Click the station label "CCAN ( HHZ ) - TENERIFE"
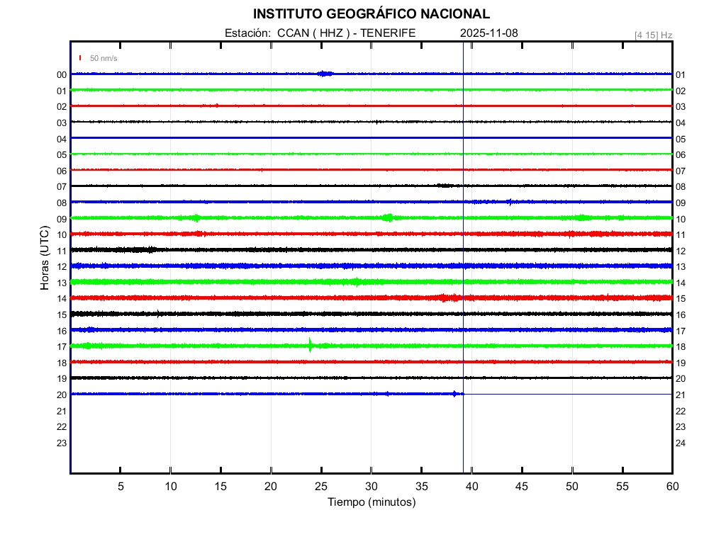Image resolution: width=726 pixels, height=544 pixels. click(346, 33)
